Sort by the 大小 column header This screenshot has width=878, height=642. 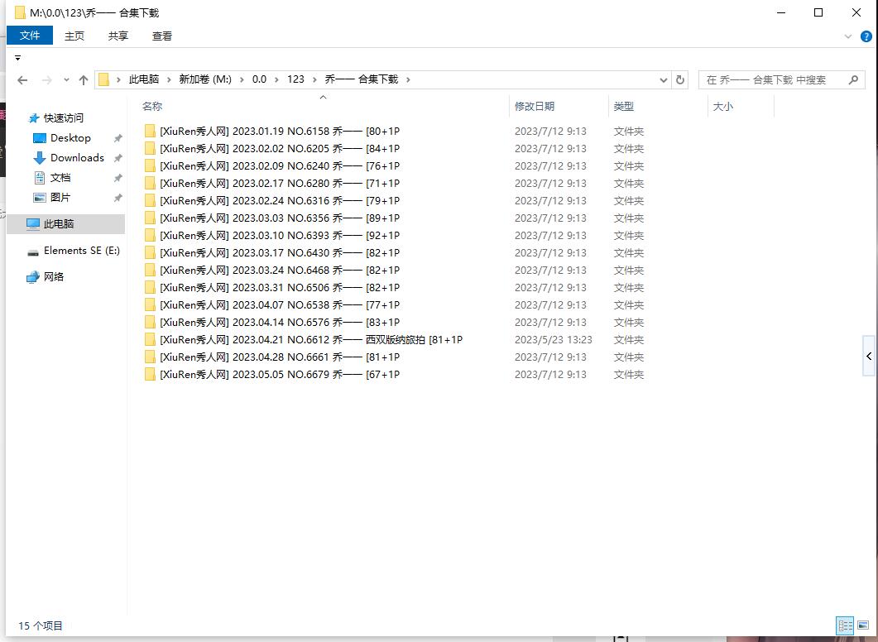[x=723, y=107]
